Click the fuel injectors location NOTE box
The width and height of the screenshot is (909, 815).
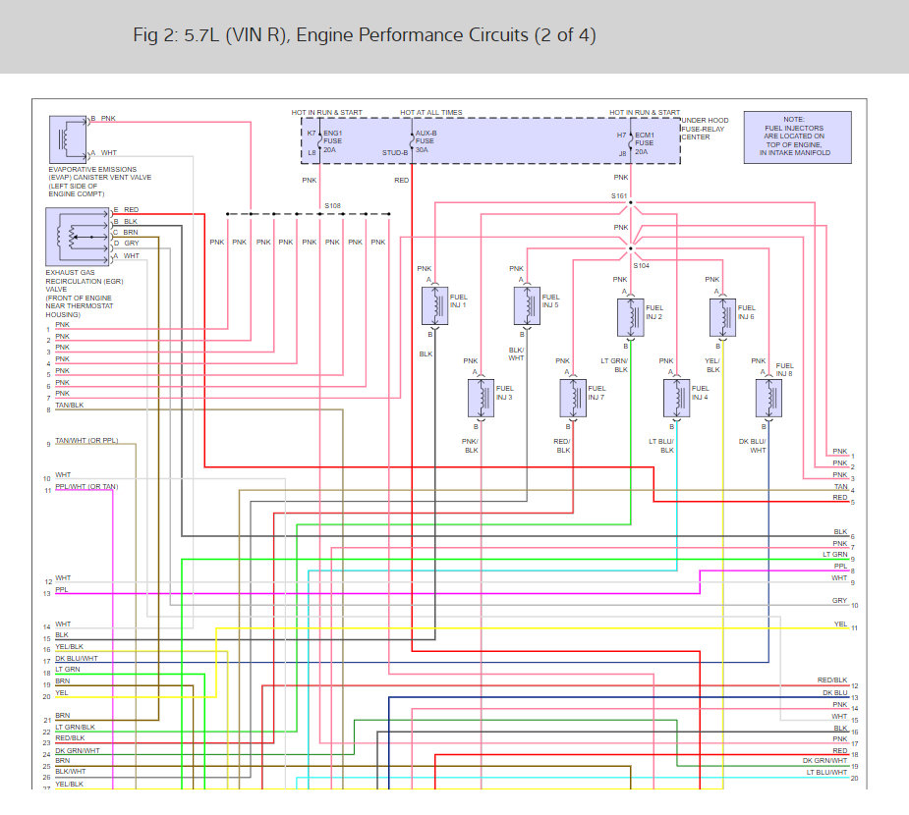click(x=798, y=137)
